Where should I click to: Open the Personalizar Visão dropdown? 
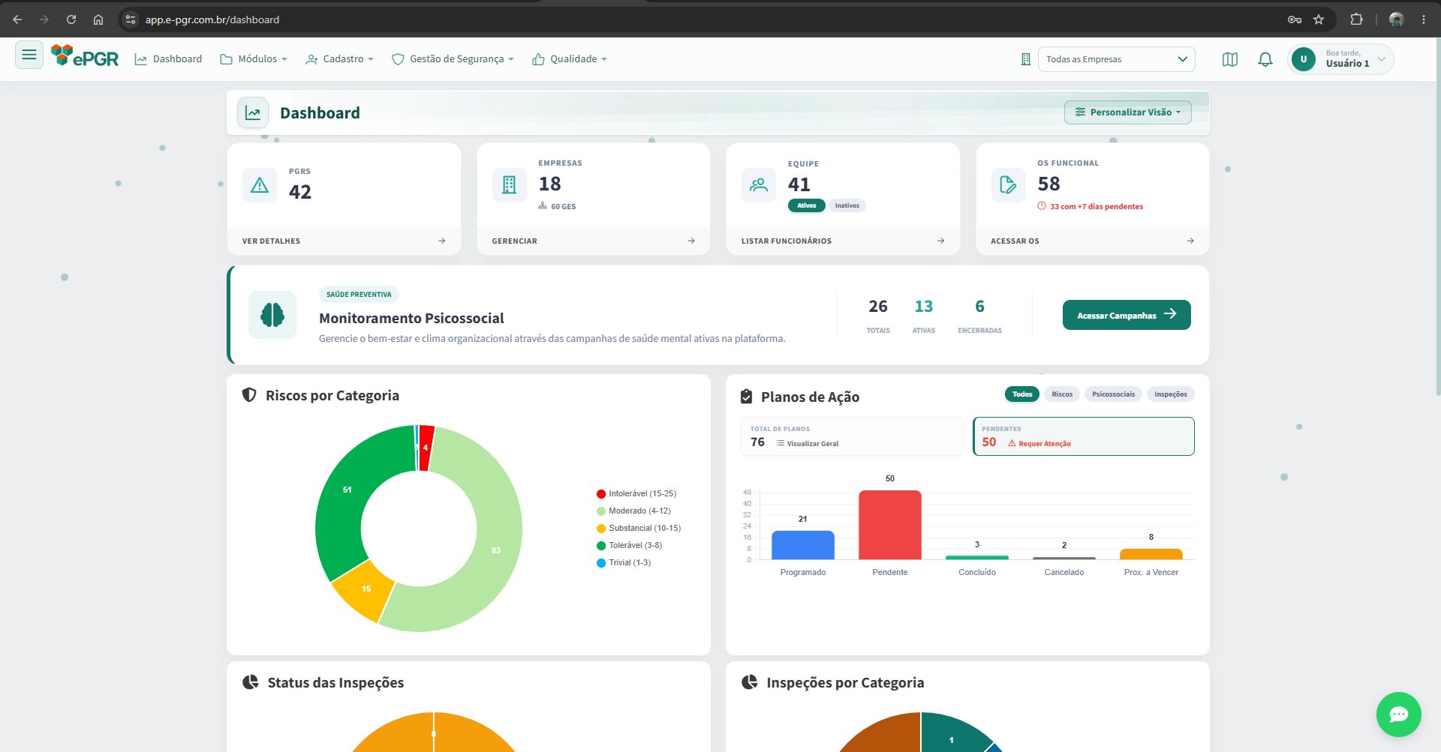click(1127, 112)
